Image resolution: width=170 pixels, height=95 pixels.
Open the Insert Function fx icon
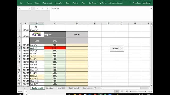click(x=47, y=9)
